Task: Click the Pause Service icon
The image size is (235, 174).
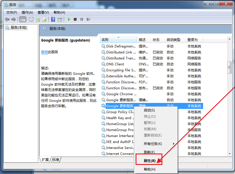Action: pos(82,19)
